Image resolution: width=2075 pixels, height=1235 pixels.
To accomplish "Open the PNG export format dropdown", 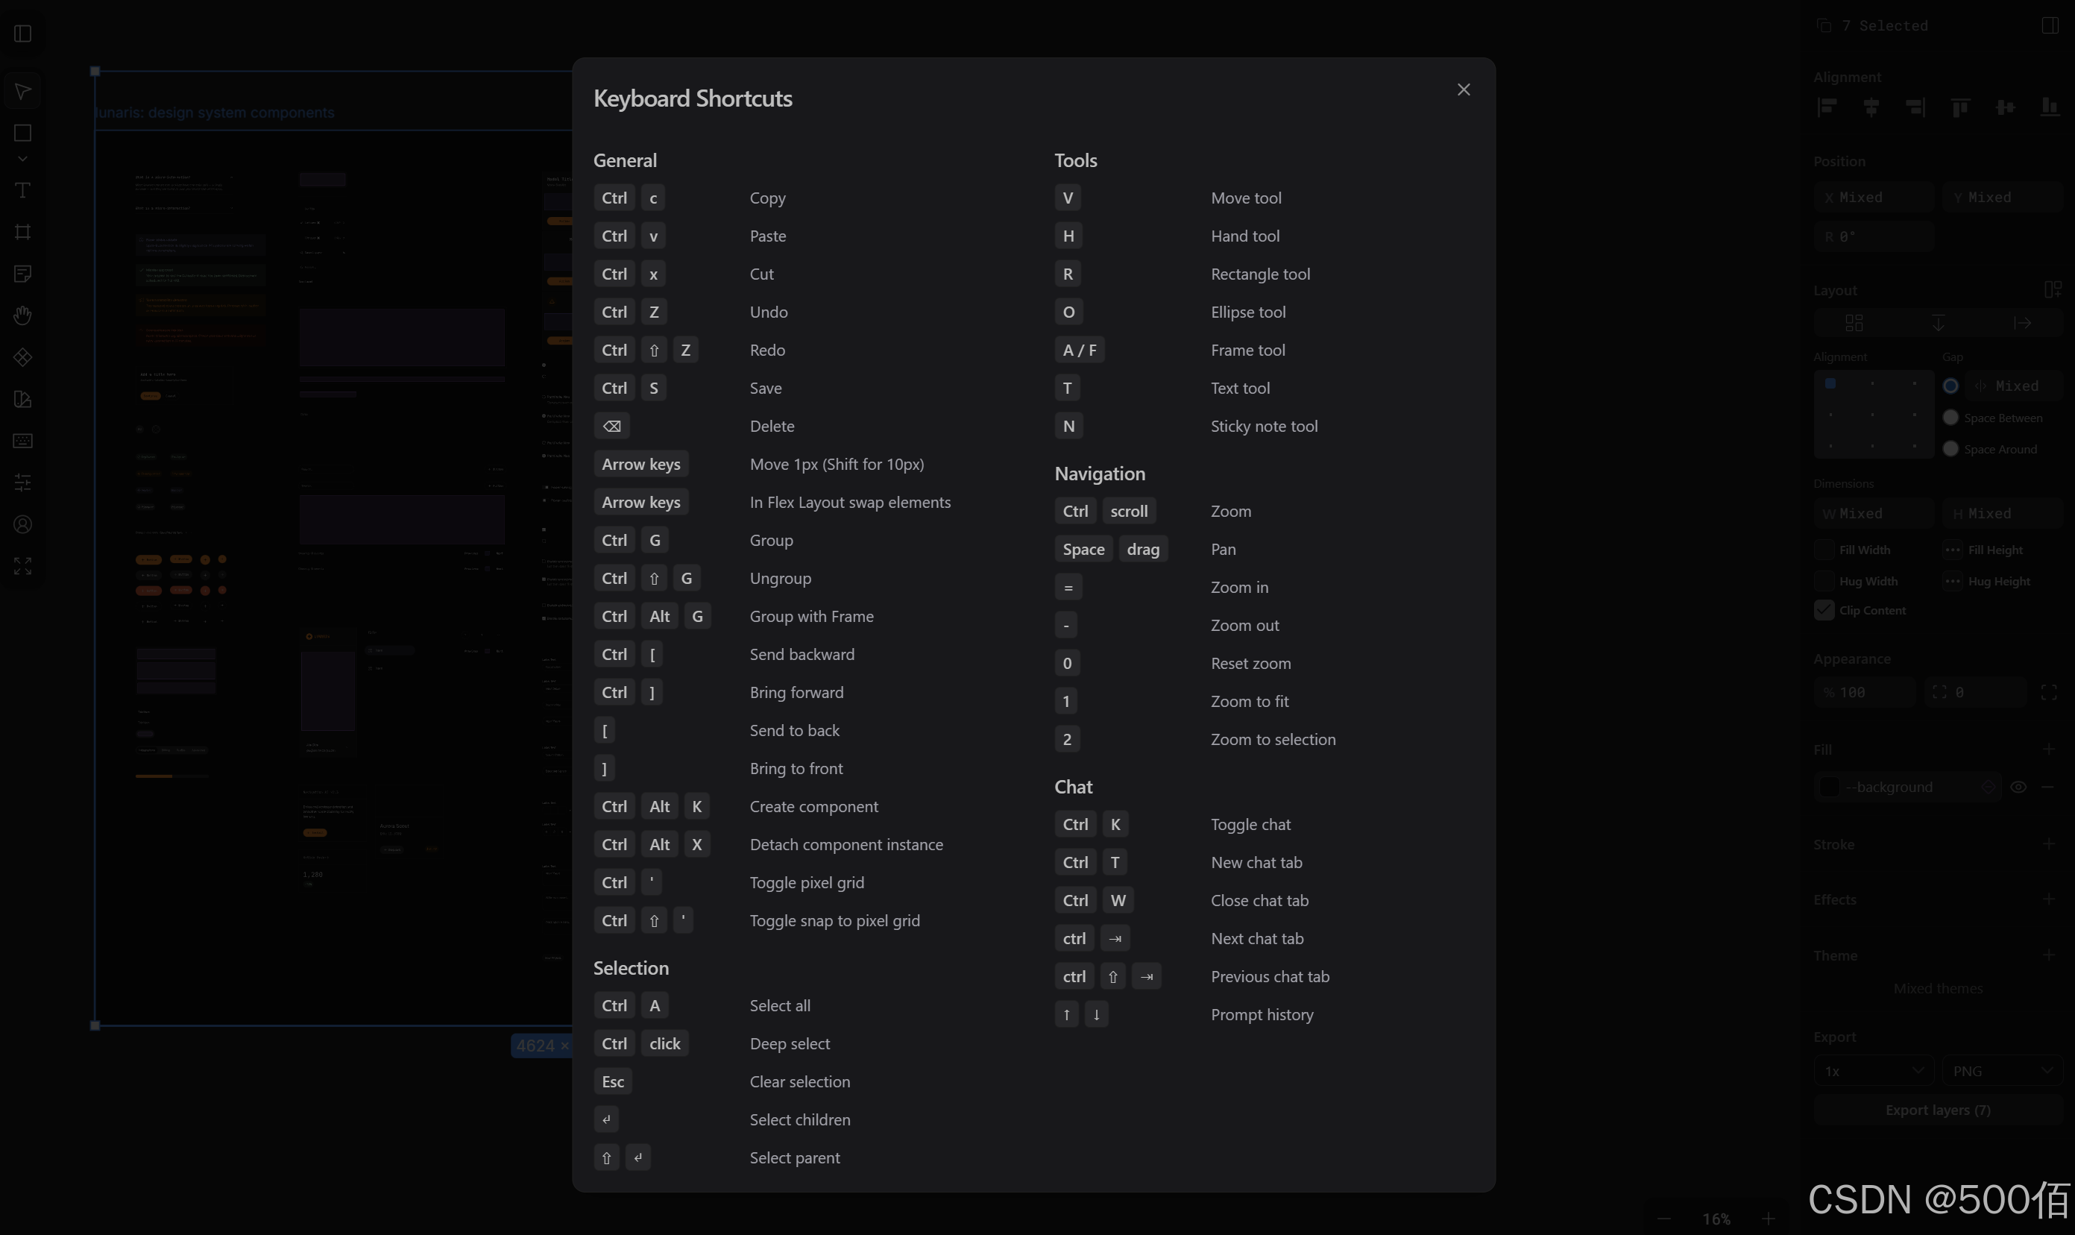I will click(2003, 1071).
